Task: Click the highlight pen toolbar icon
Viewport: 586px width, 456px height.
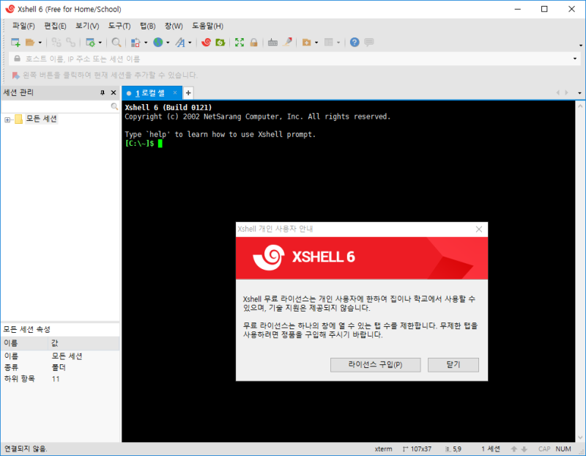Action: [x=287, y=43]
